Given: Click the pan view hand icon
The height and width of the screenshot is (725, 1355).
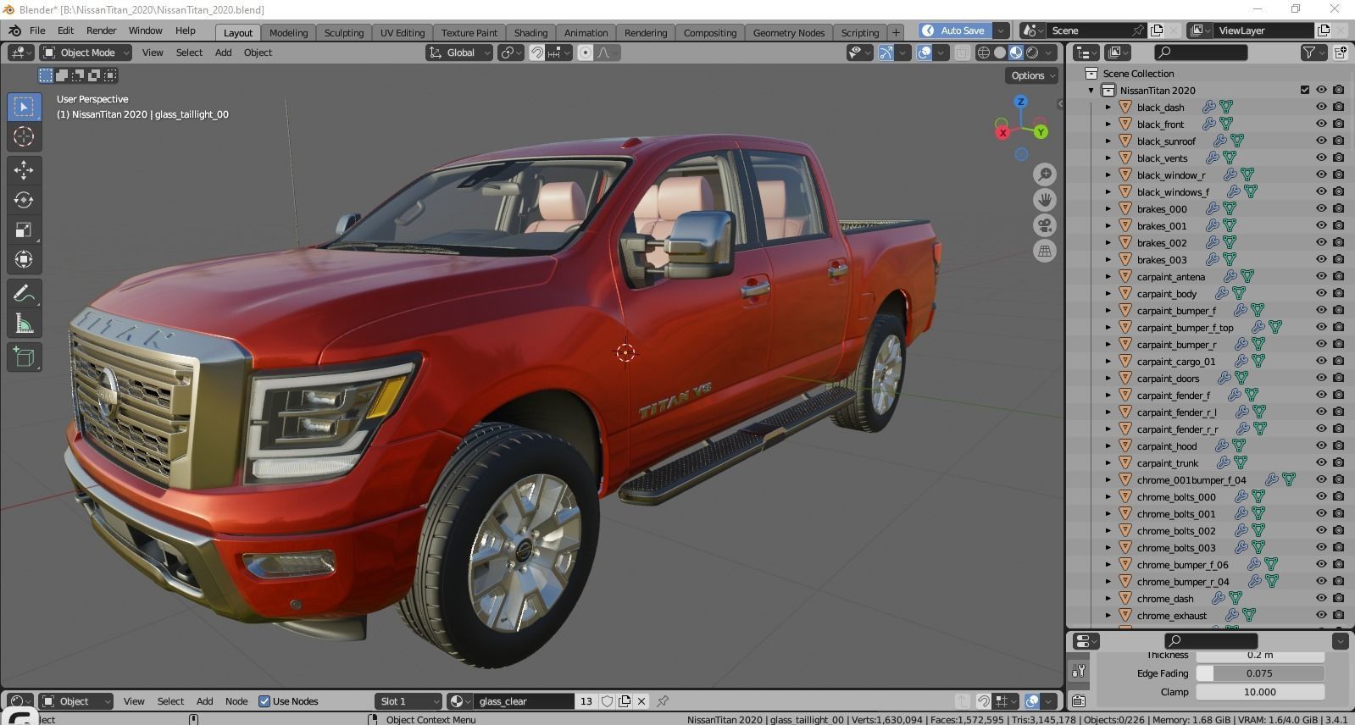Looking at the screenshot, I should coord(1045,200).
